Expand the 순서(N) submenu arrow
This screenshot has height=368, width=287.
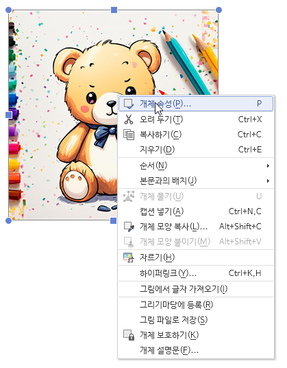coord(268,166)
